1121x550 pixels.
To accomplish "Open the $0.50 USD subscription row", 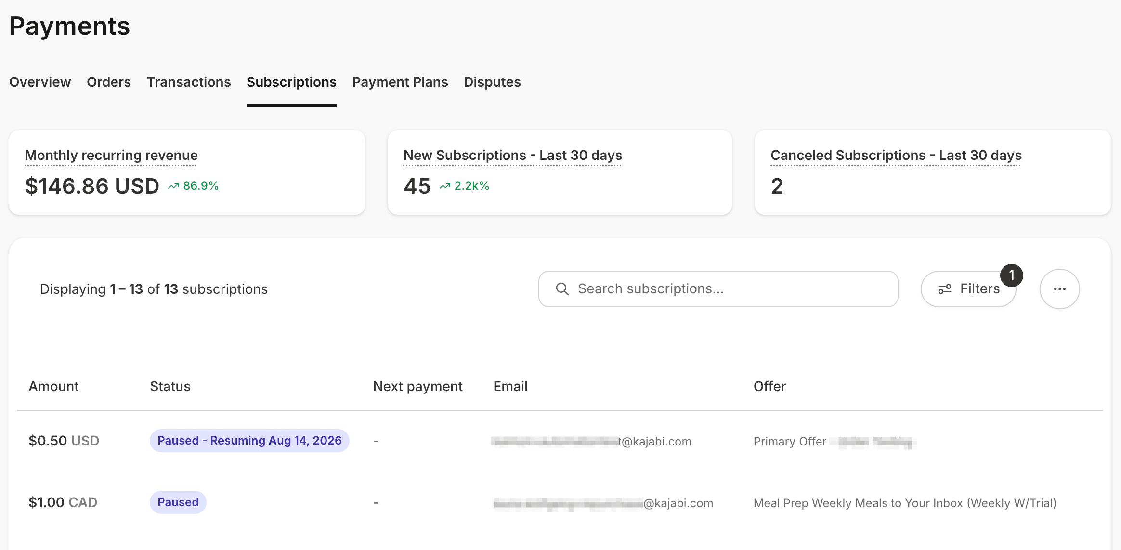I will 560,441.
